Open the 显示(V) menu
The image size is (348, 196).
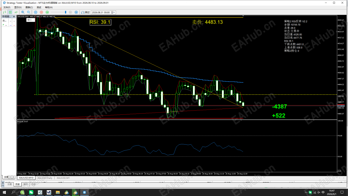coord(18,7)
